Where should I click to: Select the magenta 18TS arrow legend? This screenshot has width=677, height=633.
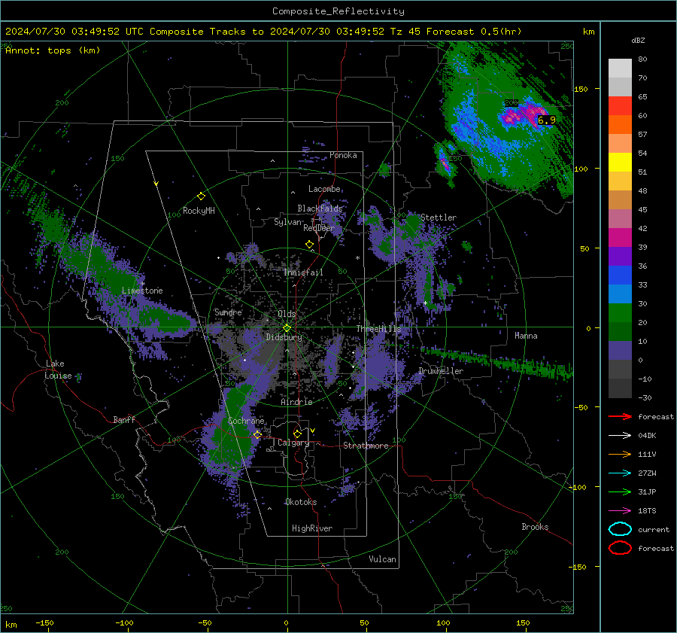click(620, 511)
